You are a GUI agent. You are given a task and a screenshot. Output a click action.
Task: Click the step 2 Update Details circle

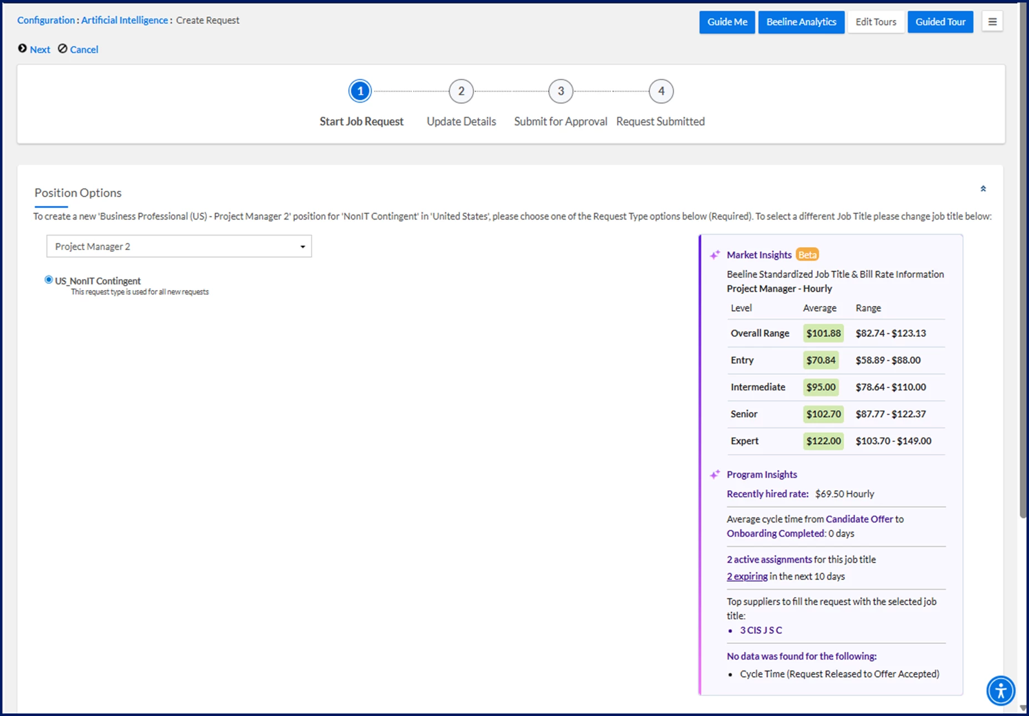(461, 91)
